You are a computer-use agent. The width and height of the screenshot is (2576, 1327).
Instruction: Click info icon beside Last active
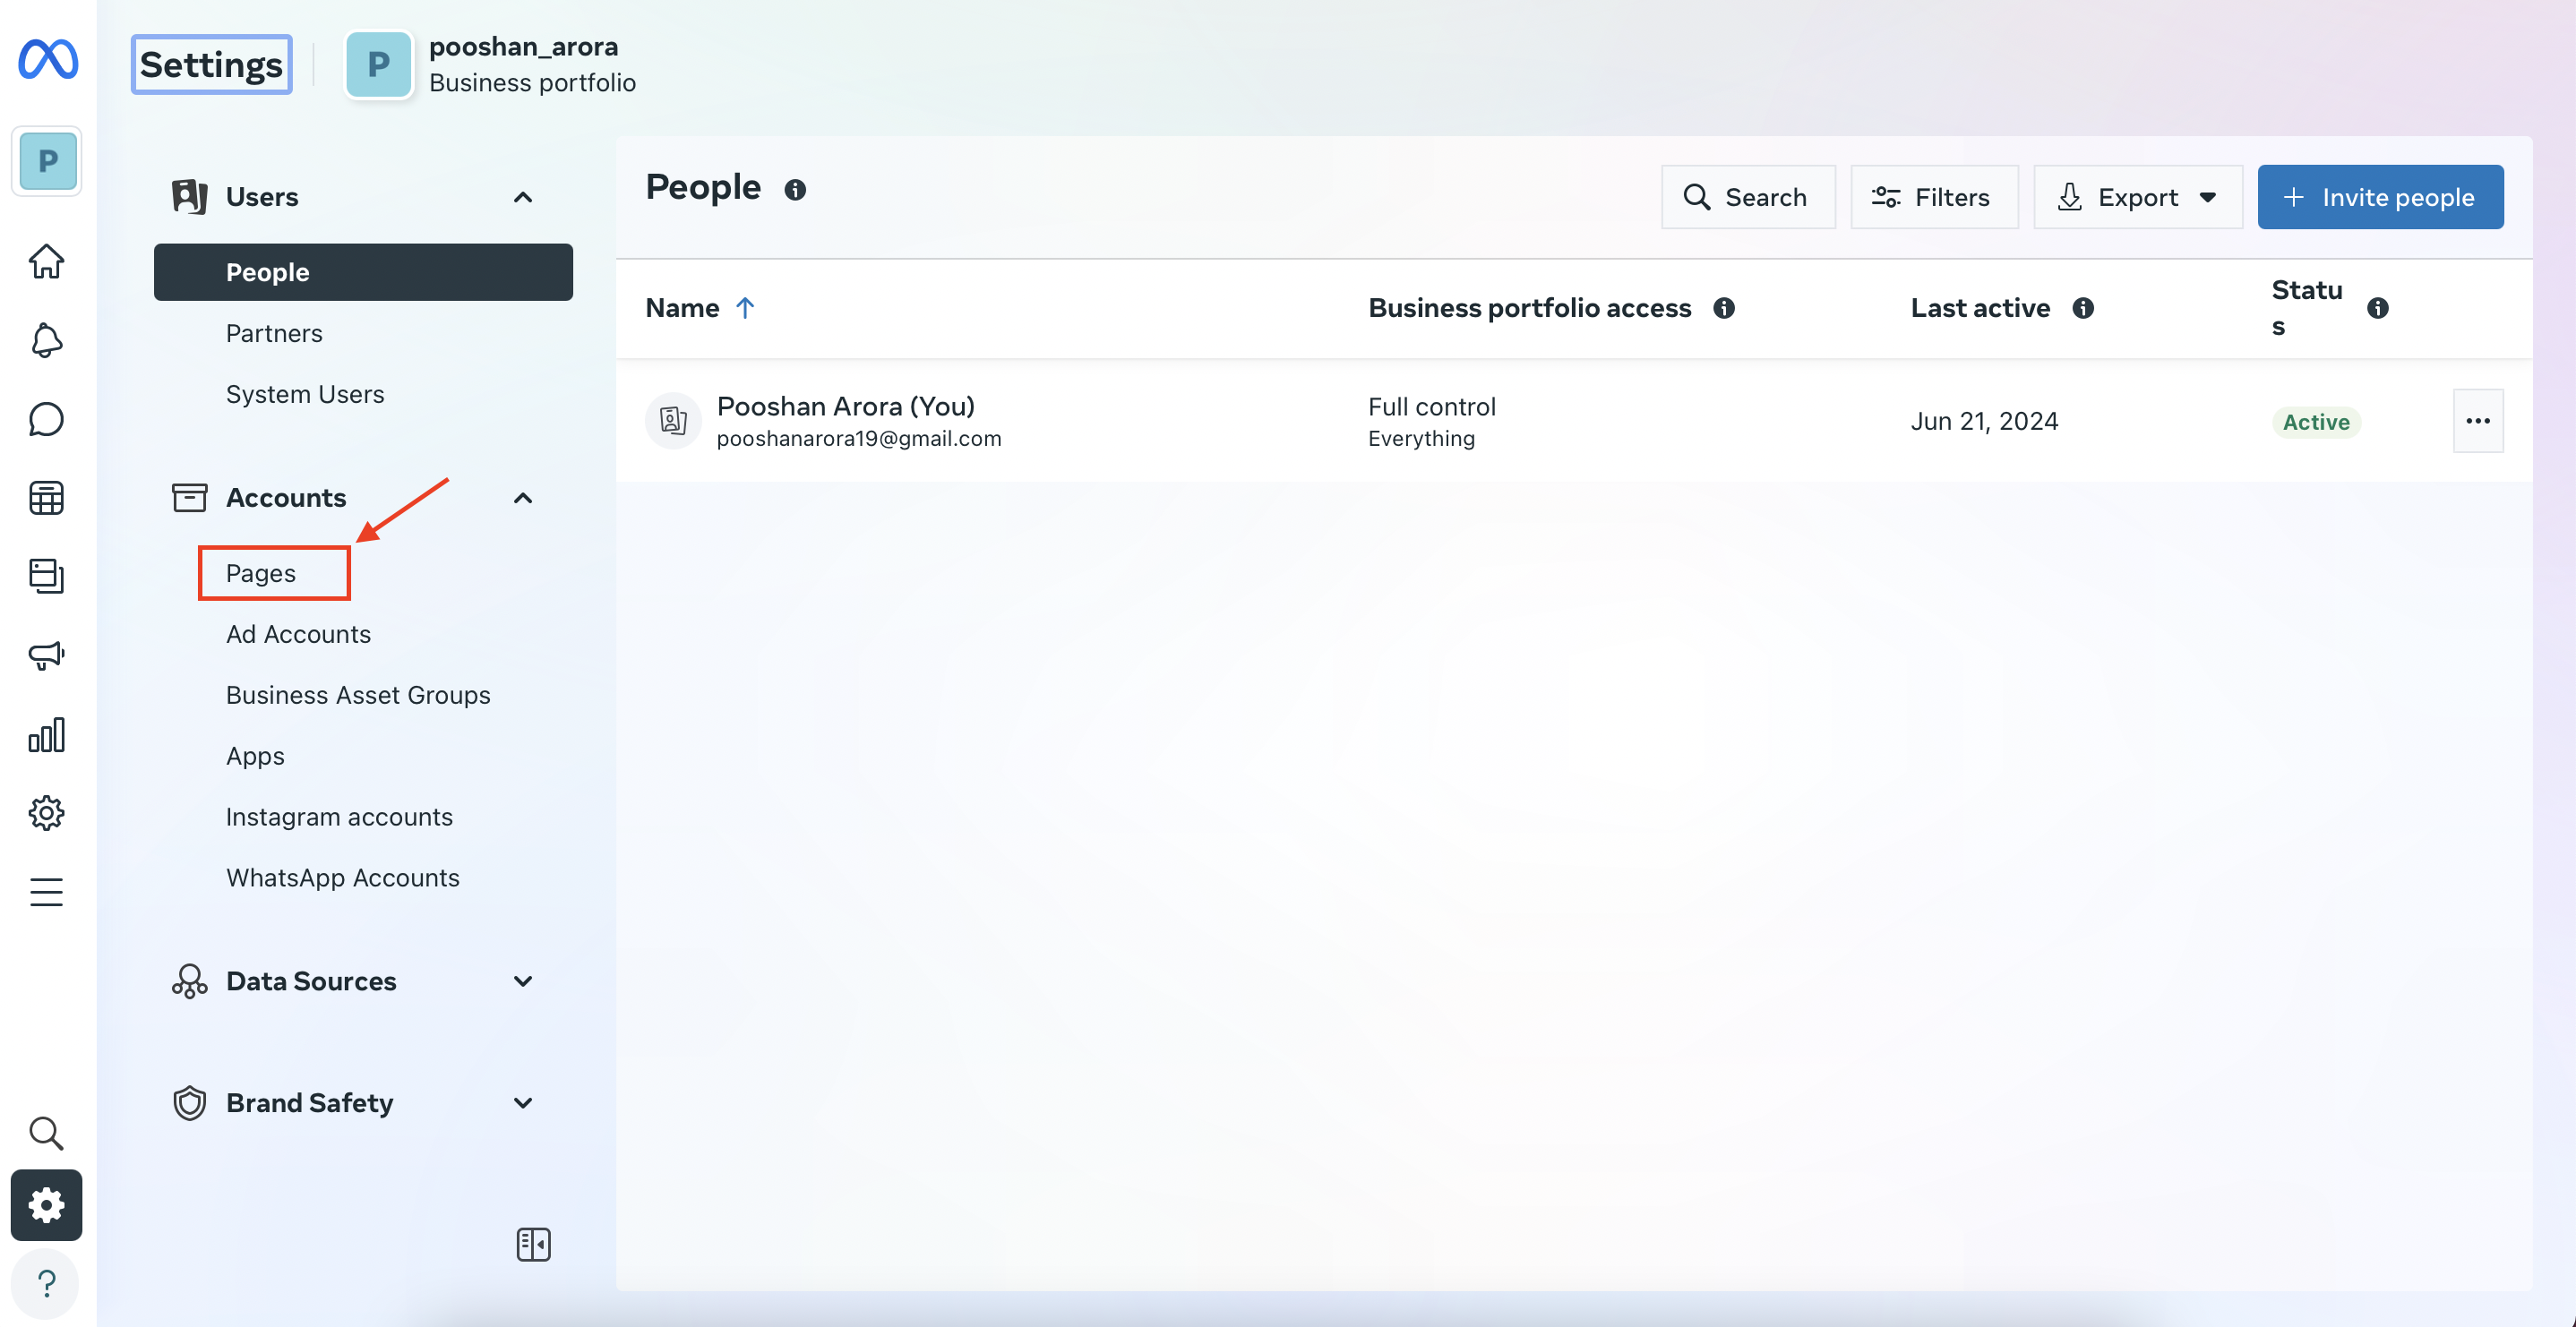tap(2082, 308)
